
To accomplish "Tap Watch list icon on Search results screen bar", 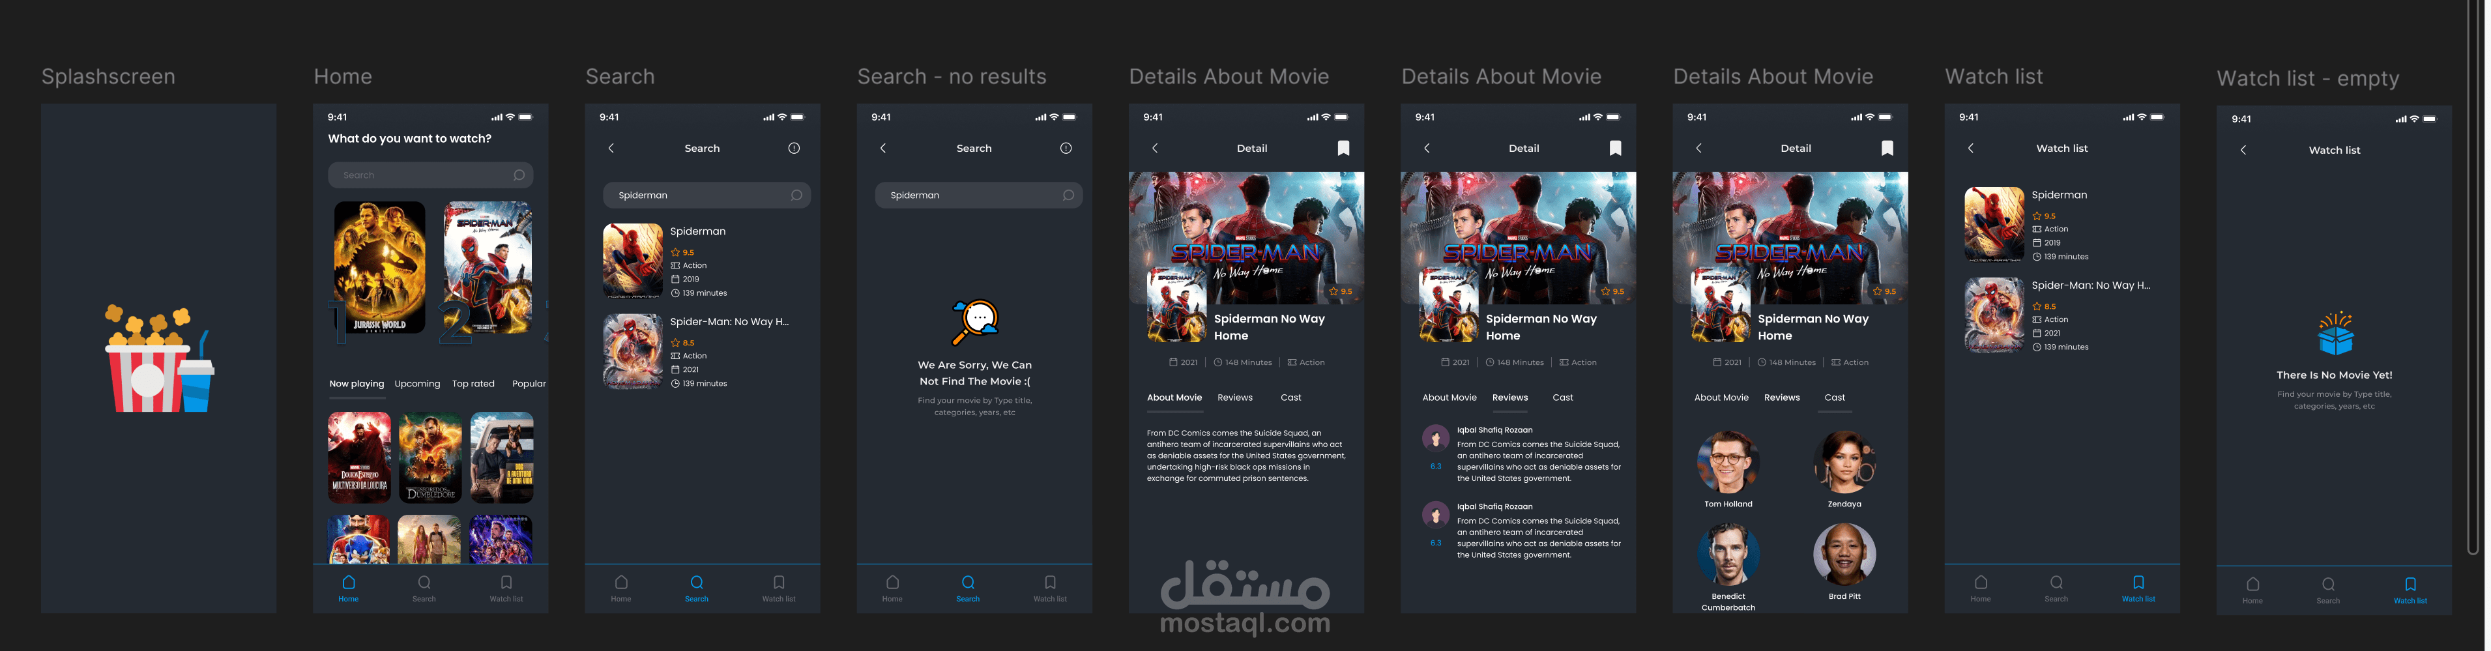I will [779, 583].
